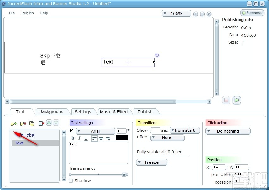
Task: Toggle text visibility eye icon
Action: pos(72,130)
